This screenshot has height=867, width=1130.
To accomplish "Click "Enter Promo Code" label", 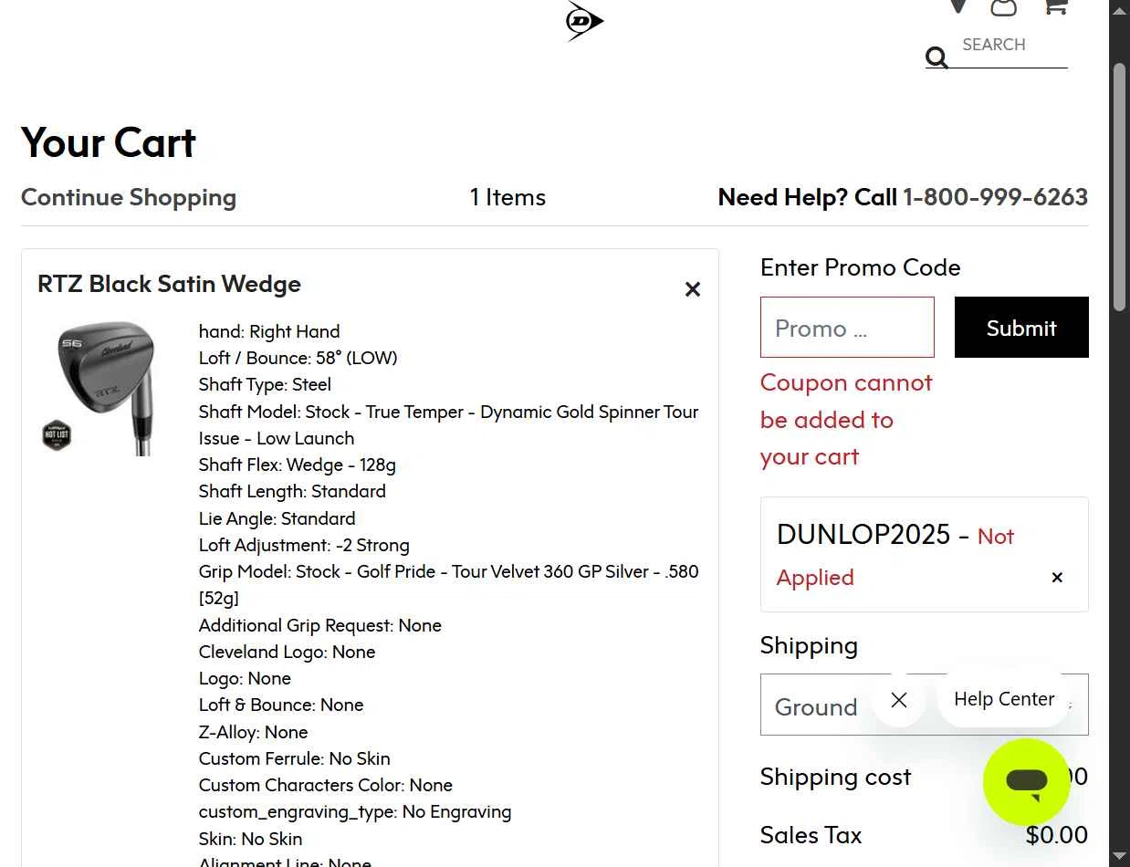I will 861,267.
